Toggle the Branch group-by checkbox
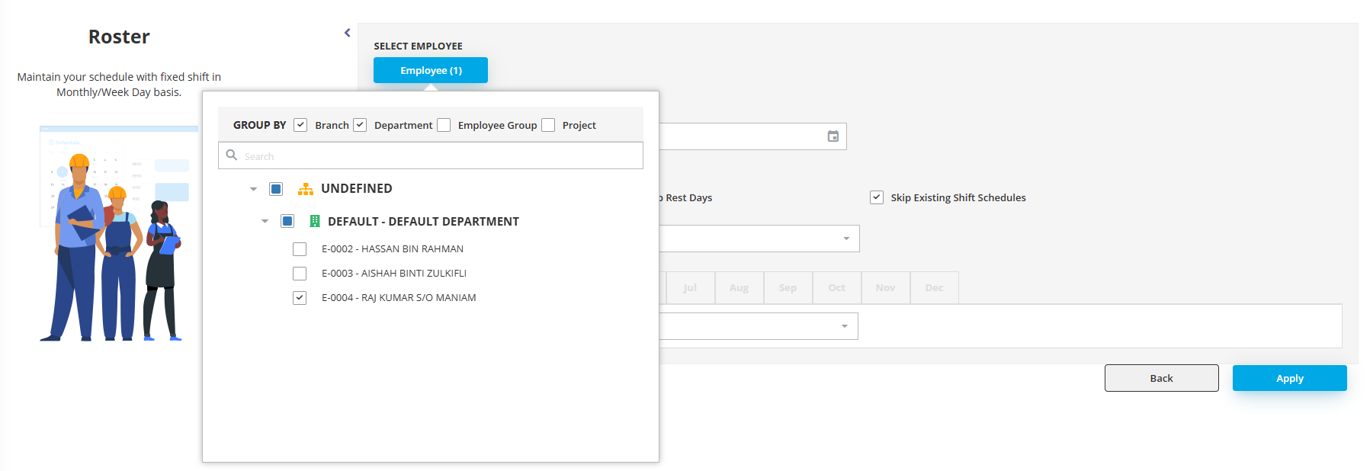 pyautogui.click(x=300, y=125)
